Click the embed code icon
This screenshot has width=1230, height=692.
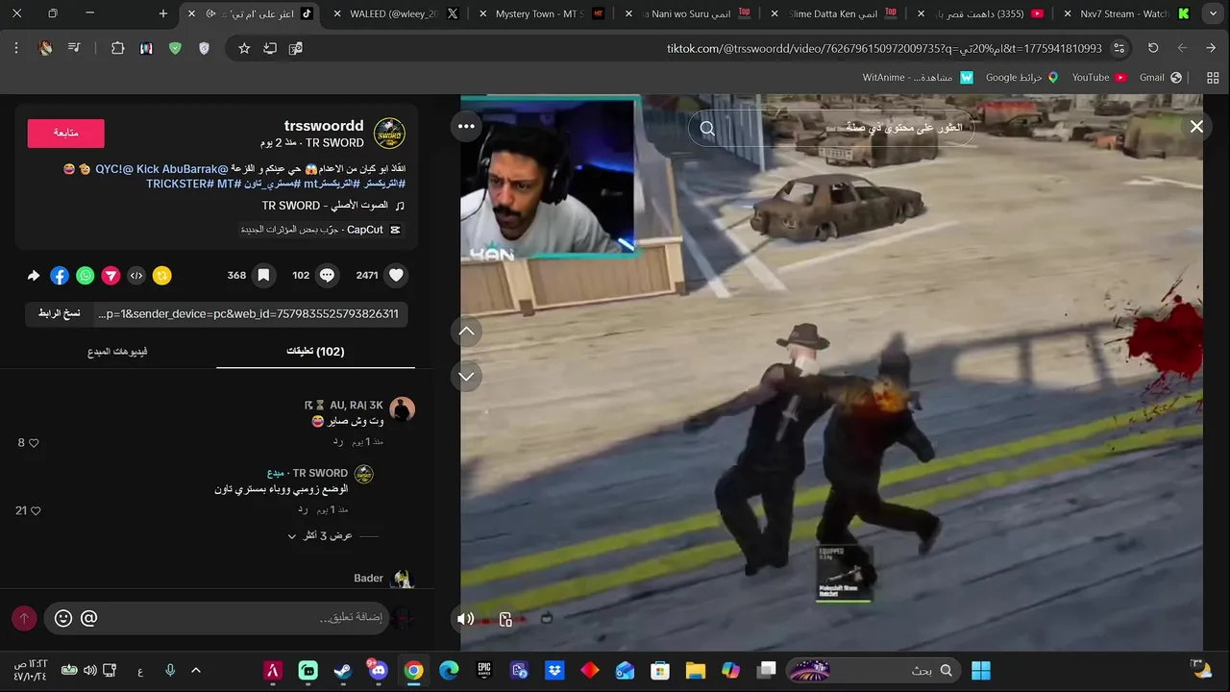coord(136,276)
